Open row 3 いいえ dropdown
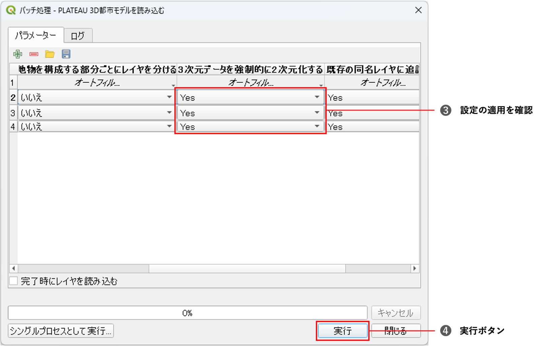Image resolution: width=539 pixels, height=346 pixels. (x=96, y=113)
